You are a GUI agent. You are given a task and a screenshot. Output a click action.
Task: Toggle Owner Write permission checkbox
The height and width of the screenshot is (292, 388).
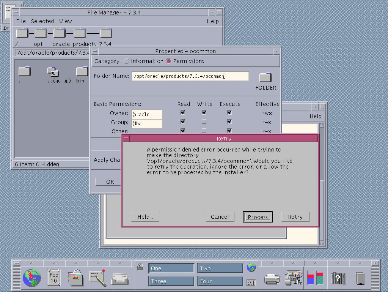click(204, 112)
